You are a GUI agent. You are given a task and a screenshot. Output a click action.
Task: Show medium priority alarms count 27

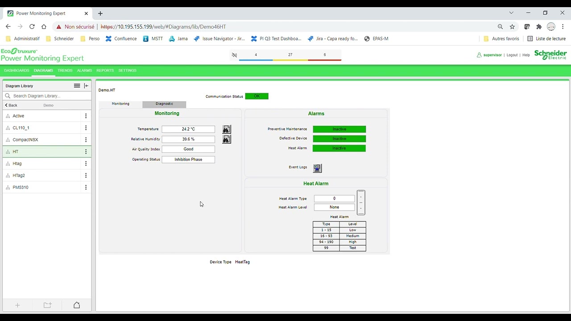click(290, 56)
